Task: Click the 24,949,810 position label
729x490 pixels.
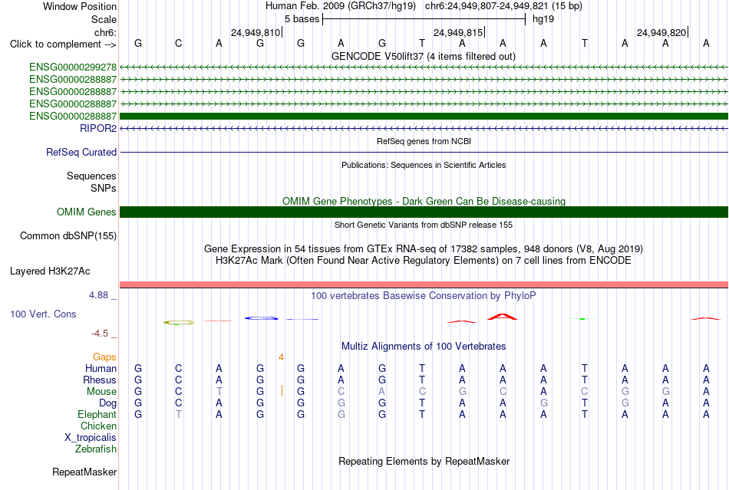Action: [x=256, y=33]
